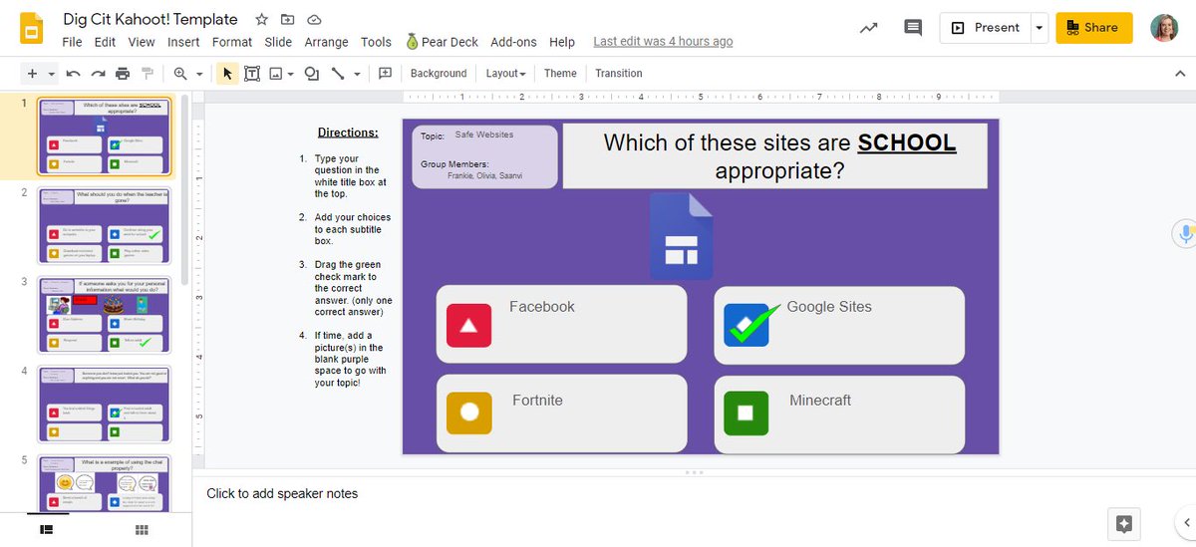
Task: Expand the zoom level dropdown arrow
Action: click(x=198, y=74)
